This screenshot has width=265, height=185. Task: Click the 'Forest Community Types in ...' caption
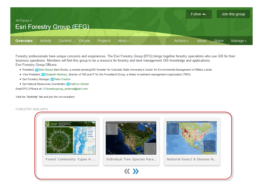70,159
